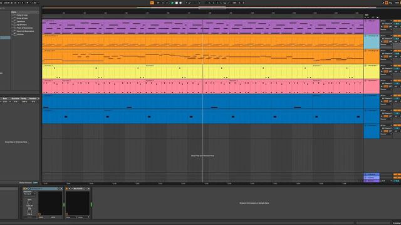Screen dimensions: 401x225
Task: Select the purple MIDI clip in the arrangement
Action: (x=203, y=26)
